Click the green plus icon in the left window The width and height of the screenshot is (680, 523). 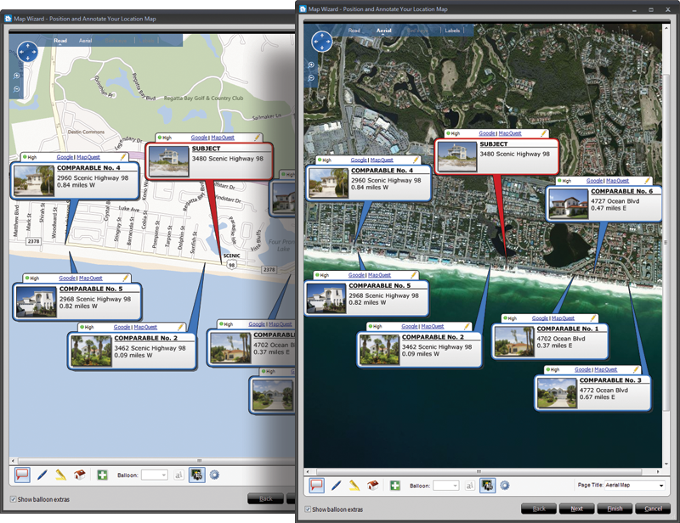tap(102, 475)
